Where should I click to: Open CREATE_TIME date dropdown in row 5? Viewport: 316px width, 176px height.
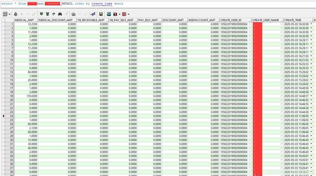tap(311, 40)
